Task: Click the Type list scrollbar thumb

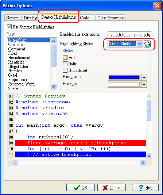Action: (x=53, y=56)
